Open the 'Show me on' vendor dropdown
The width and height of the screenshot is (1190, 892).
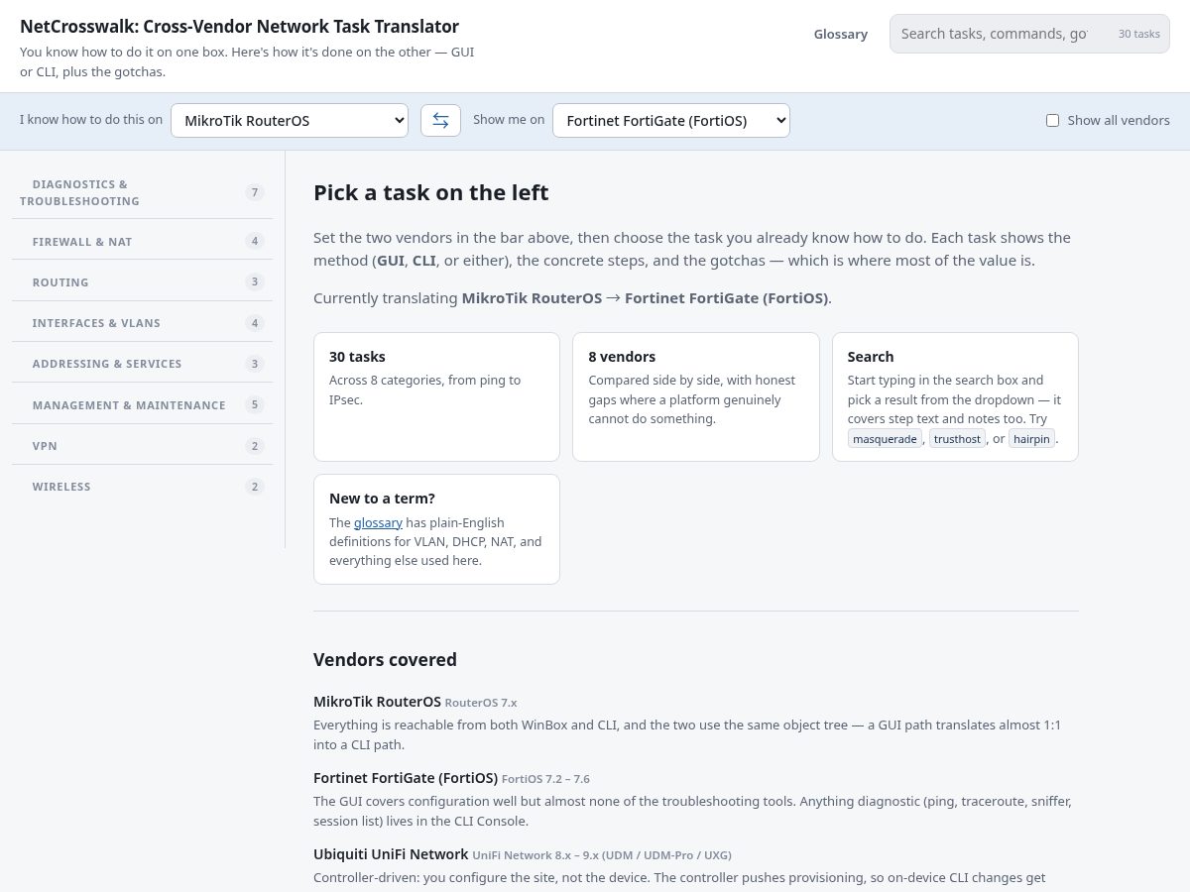671,120
